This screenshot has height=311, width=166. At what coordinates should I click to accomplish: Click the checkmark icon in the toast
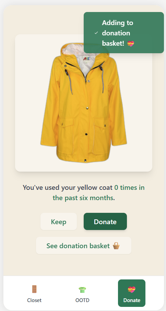pyautogui.click(x=96, y=33)
